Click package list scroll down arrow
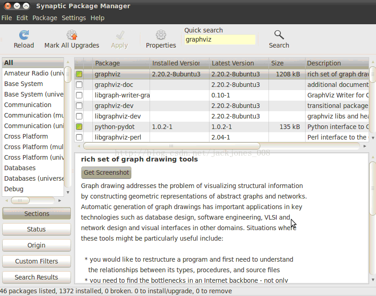The height and width of the screenshot is (296, 376). [x=373, y=138]
